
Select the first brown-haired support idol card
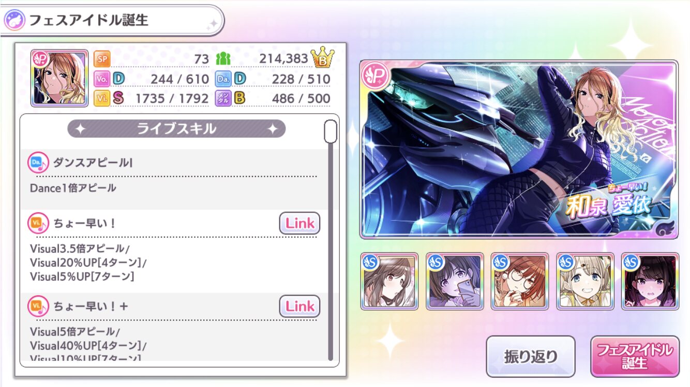[x=389, y=281]
